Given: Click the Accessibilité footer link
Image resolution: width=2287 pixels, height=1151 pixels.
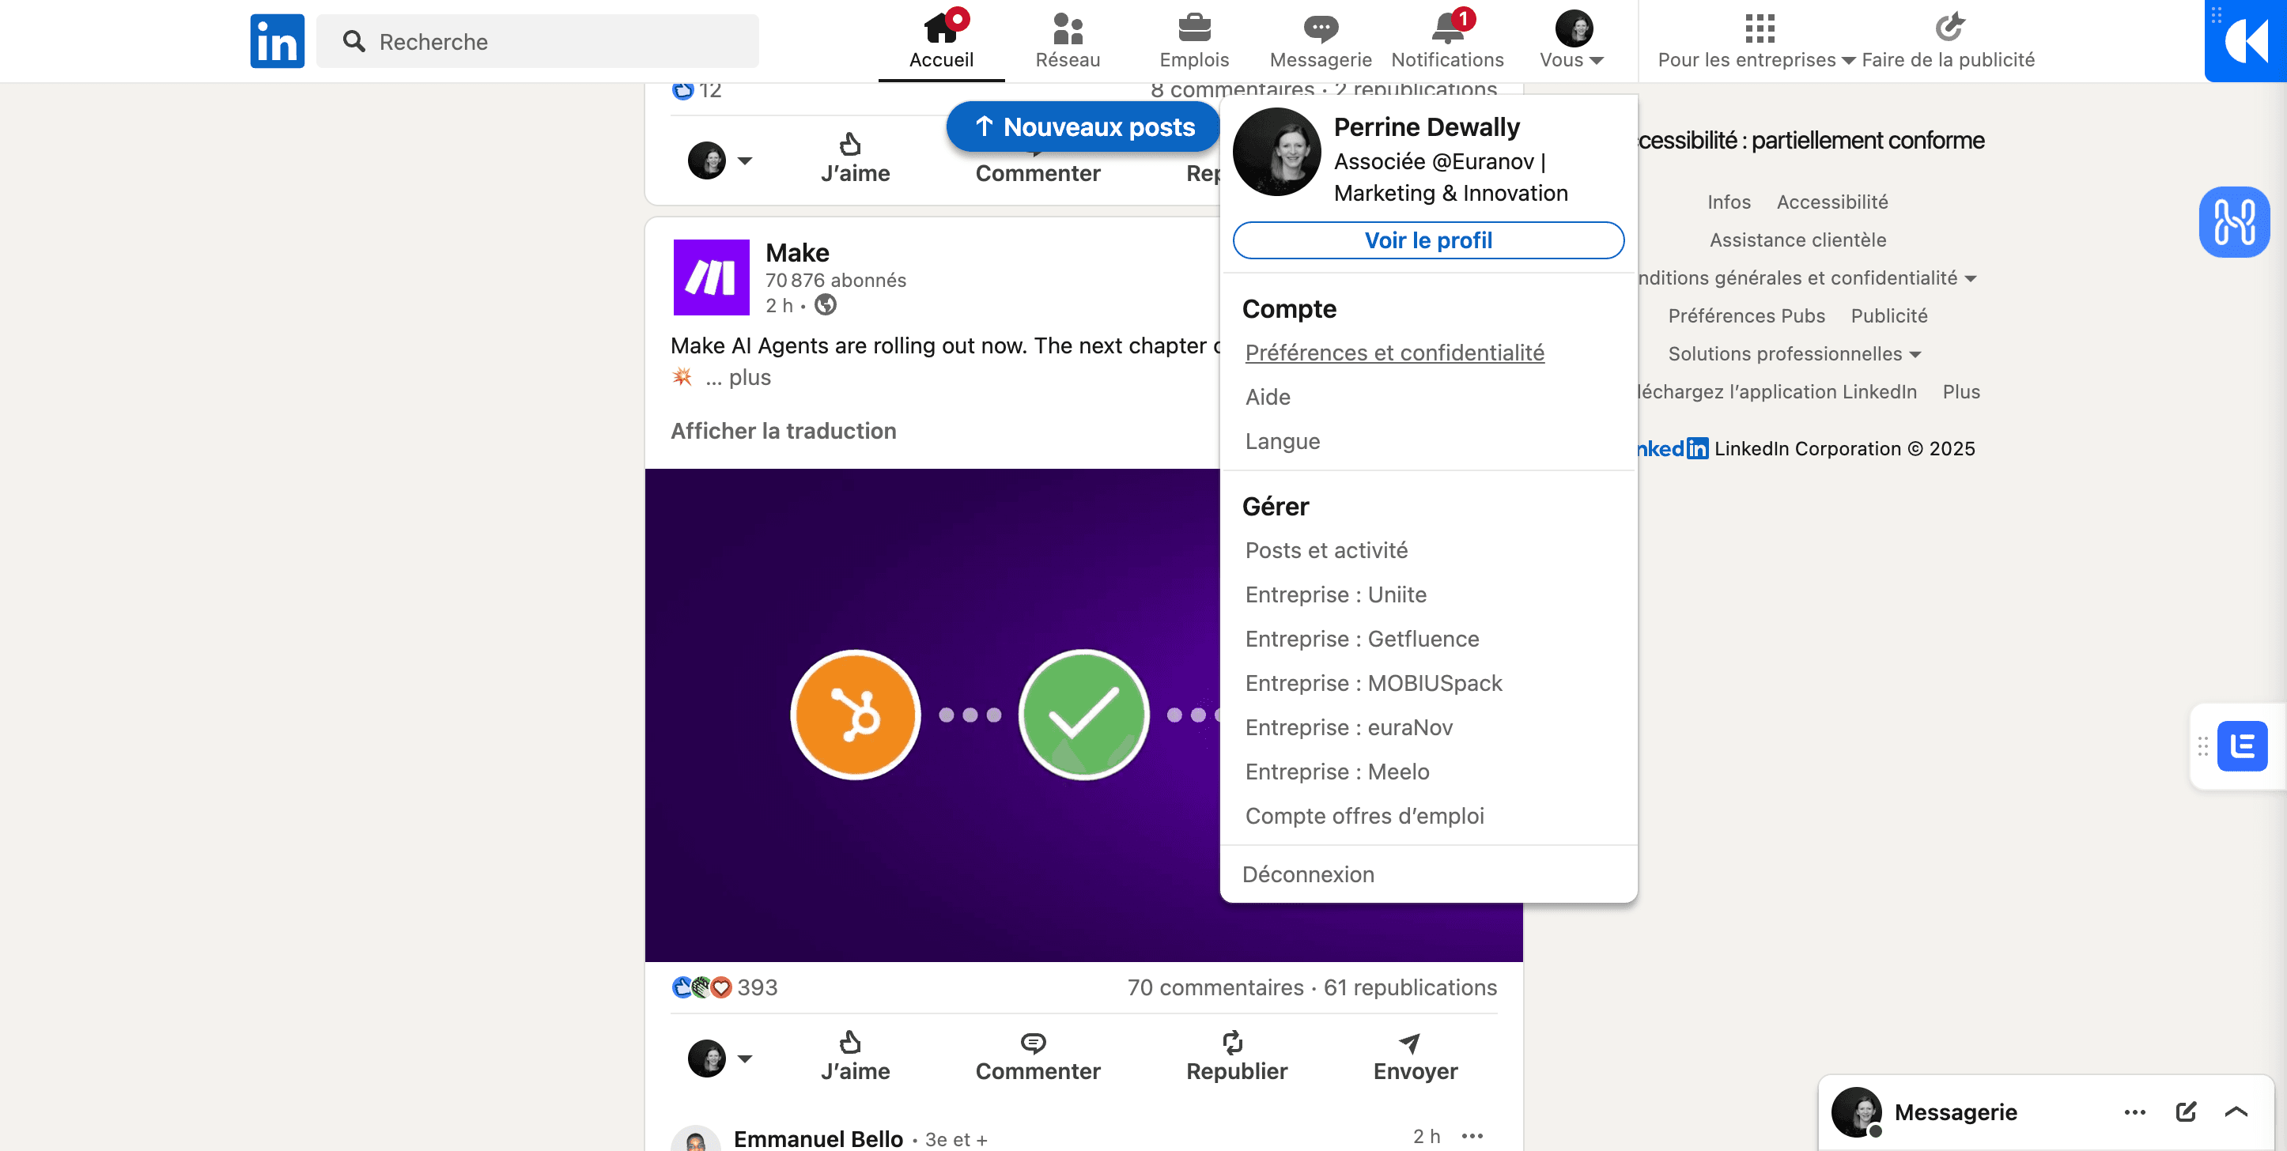Looking at the screenshot, I should pos(1831,202).
